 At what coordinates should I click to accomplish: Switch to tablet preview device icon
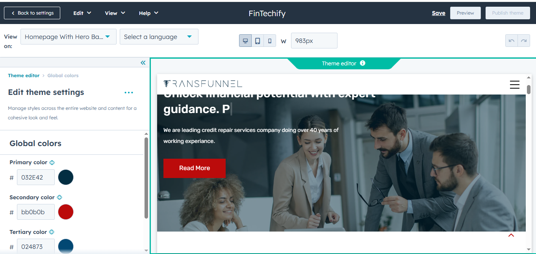[x=258, y=41]
